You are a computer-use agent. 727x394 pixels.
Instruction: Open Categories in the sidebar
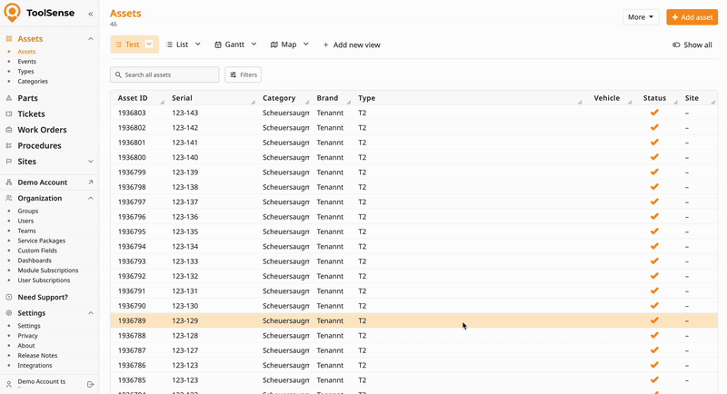[x=33, y=82]
